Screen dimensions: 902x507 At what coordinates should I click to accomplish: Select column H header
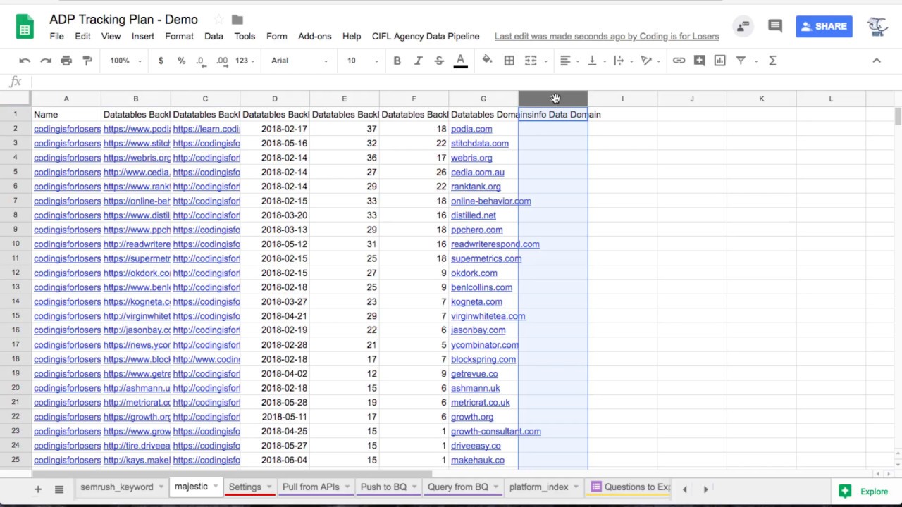point(553,99)
